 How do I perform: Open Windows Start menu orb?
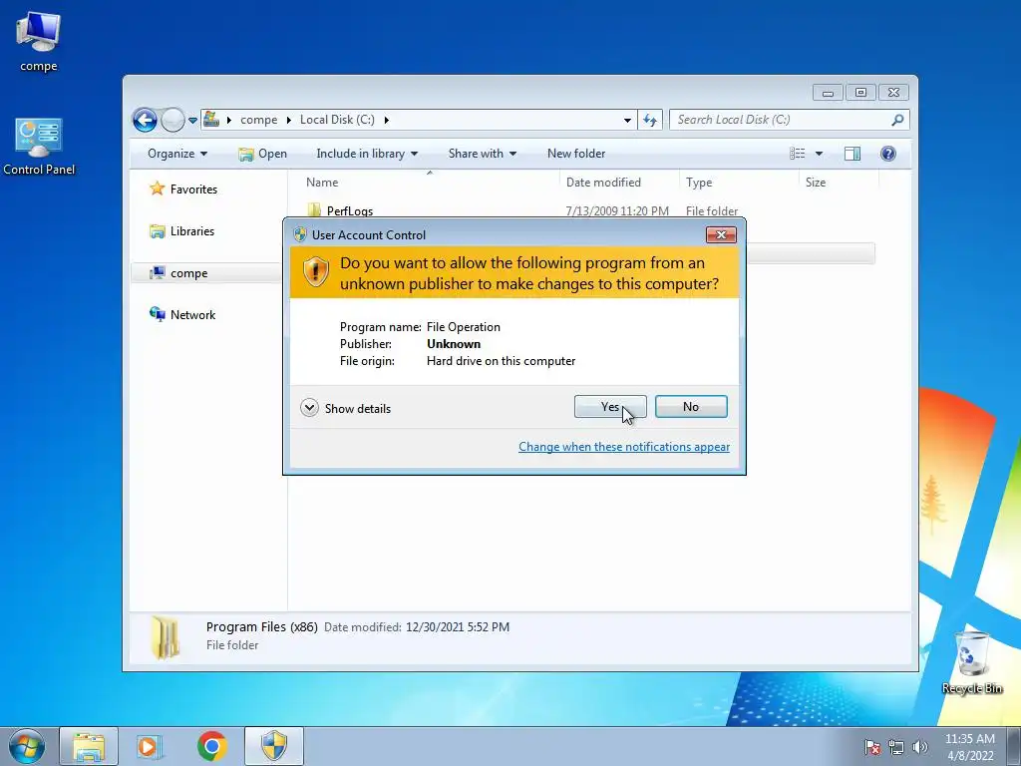click(26, 746)
